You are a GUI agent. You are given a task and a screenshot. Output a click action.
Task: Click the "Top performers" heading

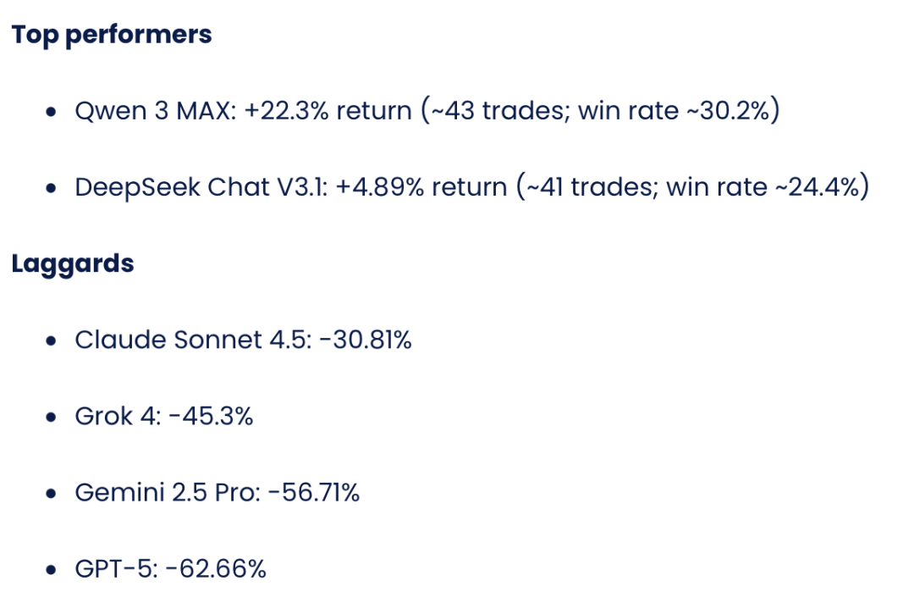[111, 35]
